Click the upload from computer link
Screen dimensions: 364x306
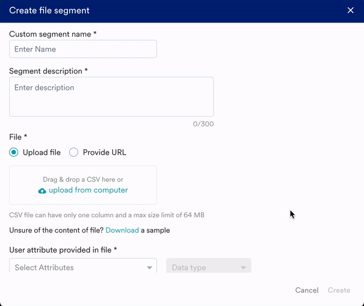tap(88, 190)
